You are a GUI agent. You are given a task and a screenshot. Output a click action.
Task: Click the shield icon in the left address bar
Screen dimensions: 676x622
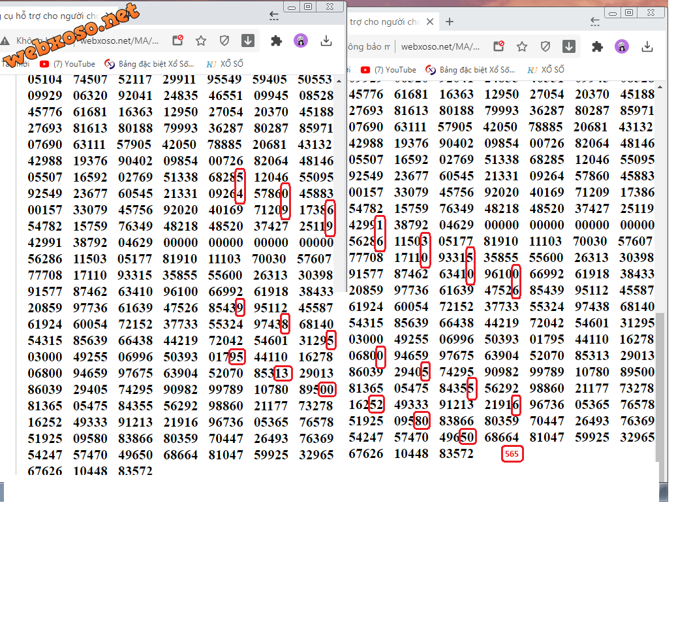pyautogui.click(x=224, y=41)
